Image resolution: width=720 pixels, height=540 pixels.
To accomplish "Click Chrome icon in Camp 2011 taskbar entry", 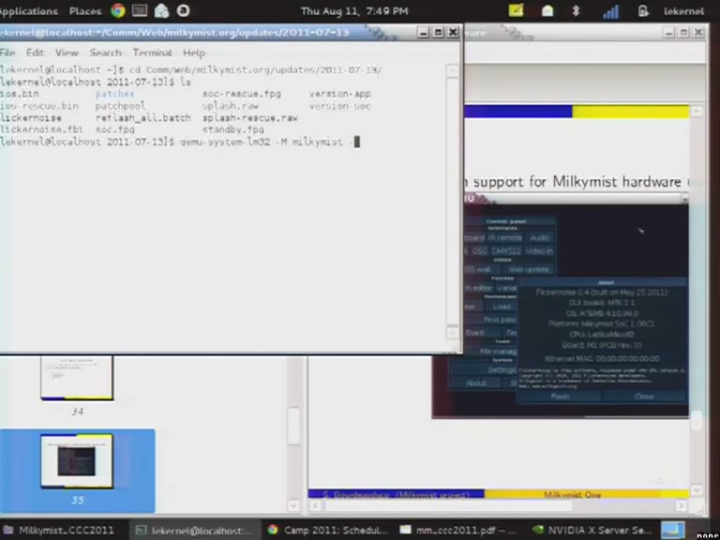I will tap(273, 530).
